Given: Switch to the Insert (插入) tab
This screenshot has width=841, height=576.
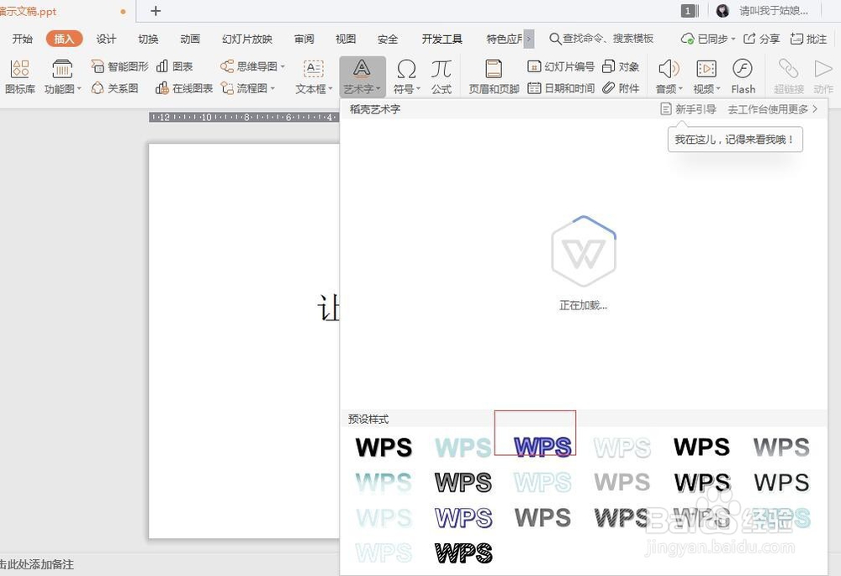Looking at the screenshot, I should (x=64, y=39).
